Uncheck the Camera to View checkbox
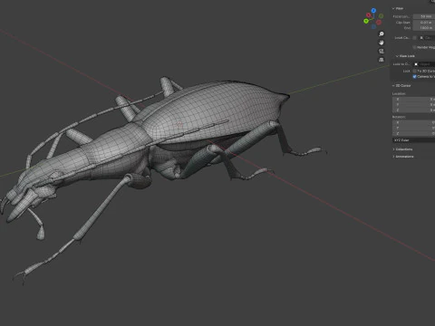This screenshot has width=435, height=326. pos(414,77)
